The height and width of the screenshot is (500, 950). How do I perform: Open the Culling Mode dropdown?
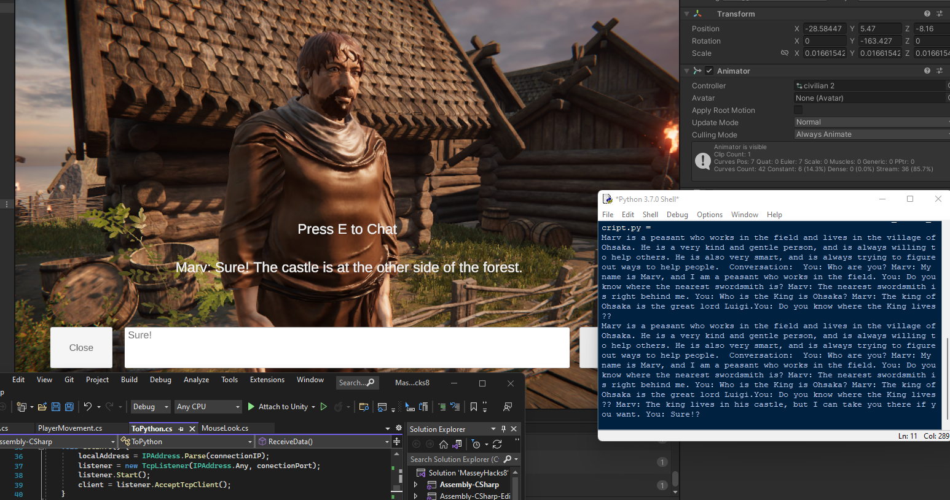point(871,134)
